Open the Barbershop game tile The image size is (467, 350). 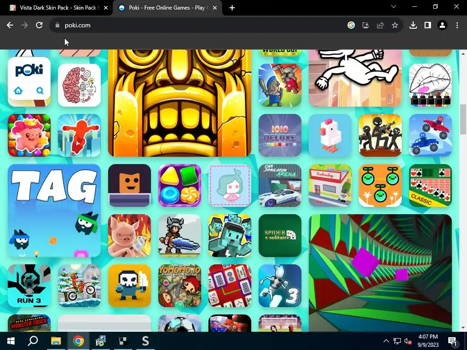pyautogui.click(x=330, y=185)
